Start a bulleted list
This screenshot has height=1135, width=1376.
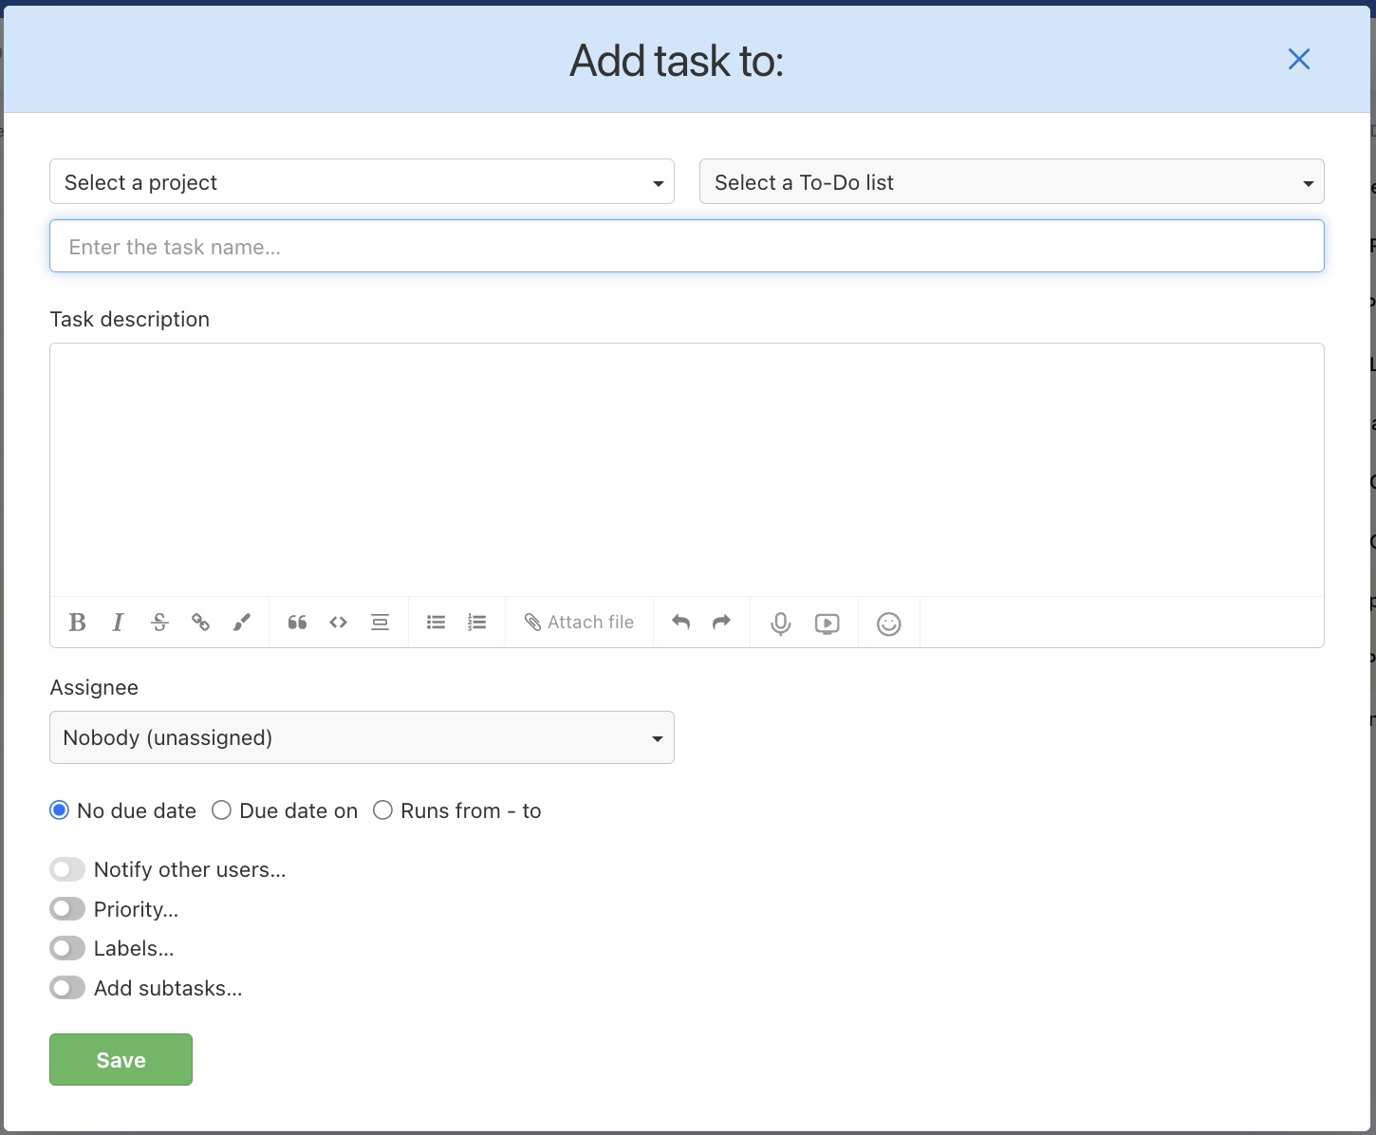(436, 622)
